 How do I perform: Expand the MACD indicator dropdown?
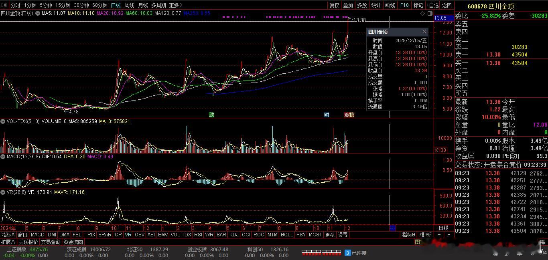3,157
